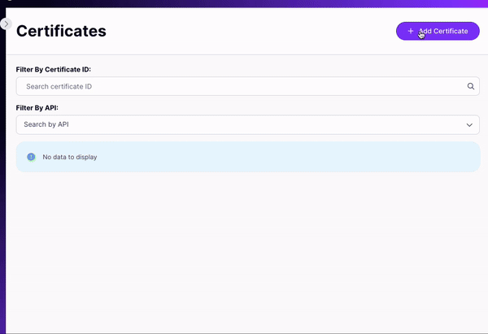Expand the collapsed sidebar with the chevron

click(x=7, y=24)
